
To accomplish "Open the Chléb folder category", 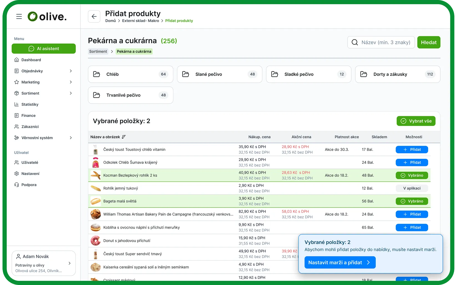I will (130, 74).
